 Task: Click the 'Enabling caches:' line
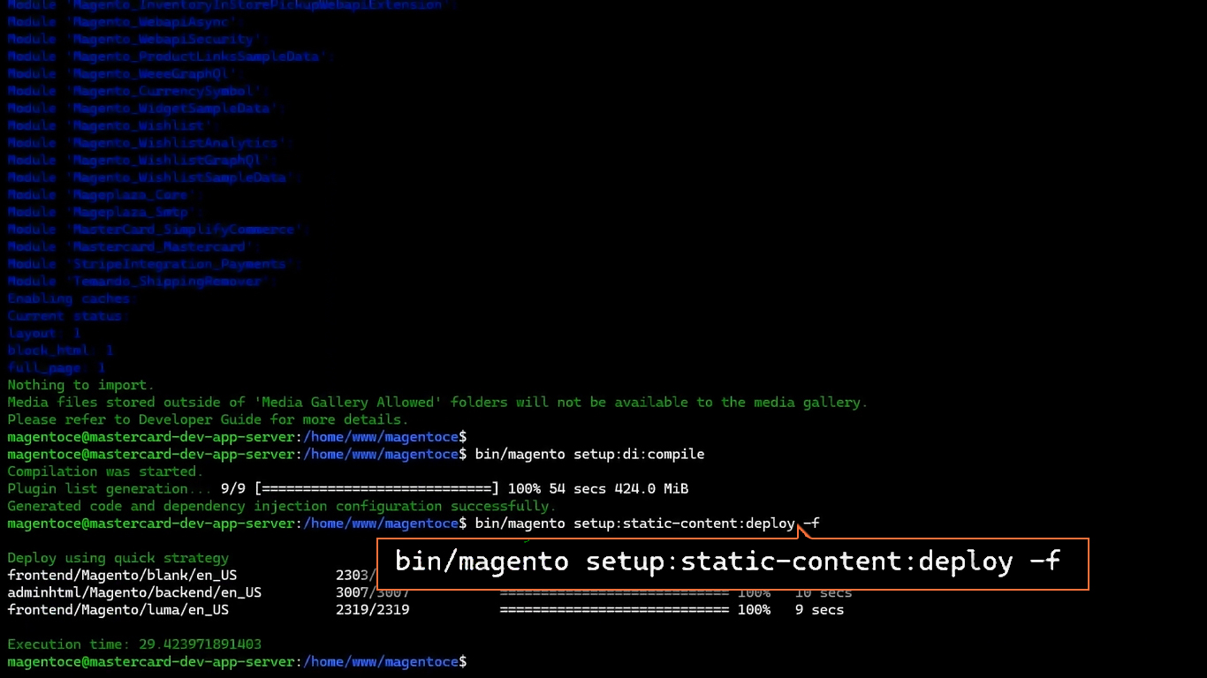point(72,298)
